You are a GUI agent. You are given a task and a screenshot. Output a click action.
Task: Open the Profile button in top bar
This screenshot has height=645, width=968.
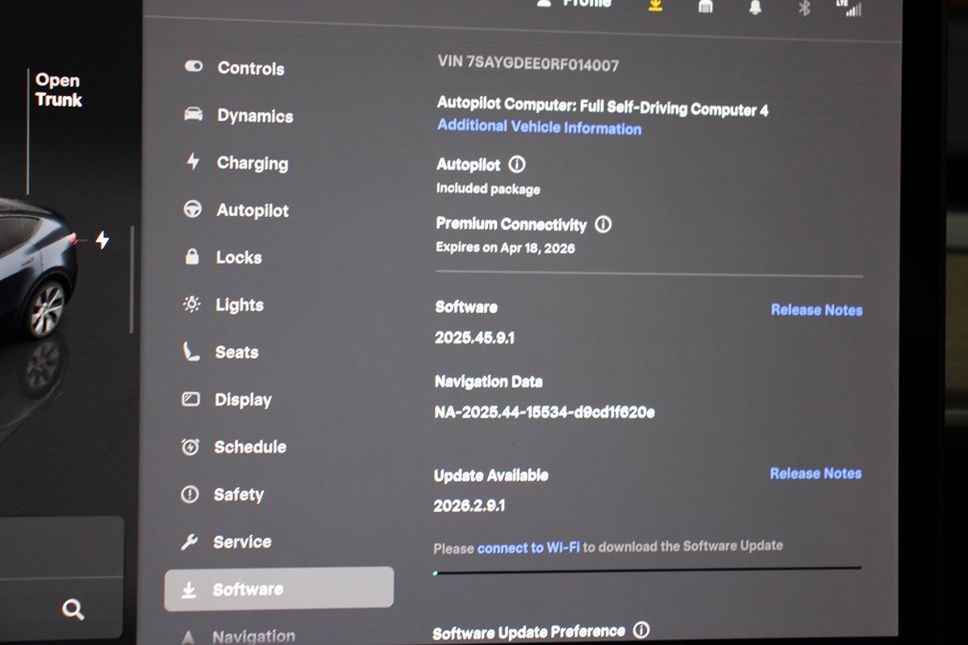(x=574, y=3)
